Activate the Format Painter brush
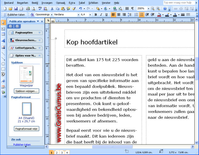Viewport: 199px width, 155px height. point(74,9)
